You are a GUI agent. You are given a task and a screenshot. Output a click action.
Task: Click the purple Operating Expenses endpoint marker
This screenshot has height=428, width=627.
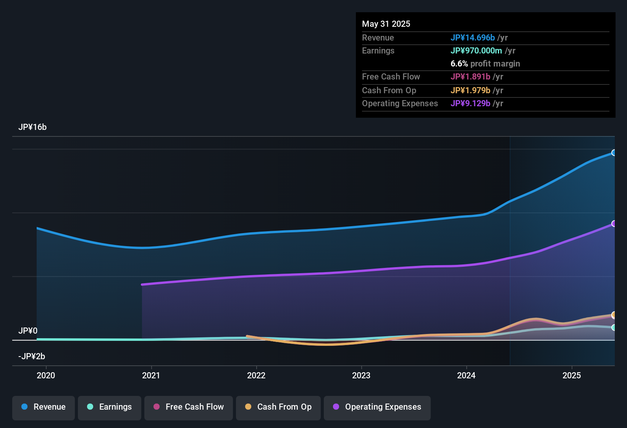click(614, 224)
